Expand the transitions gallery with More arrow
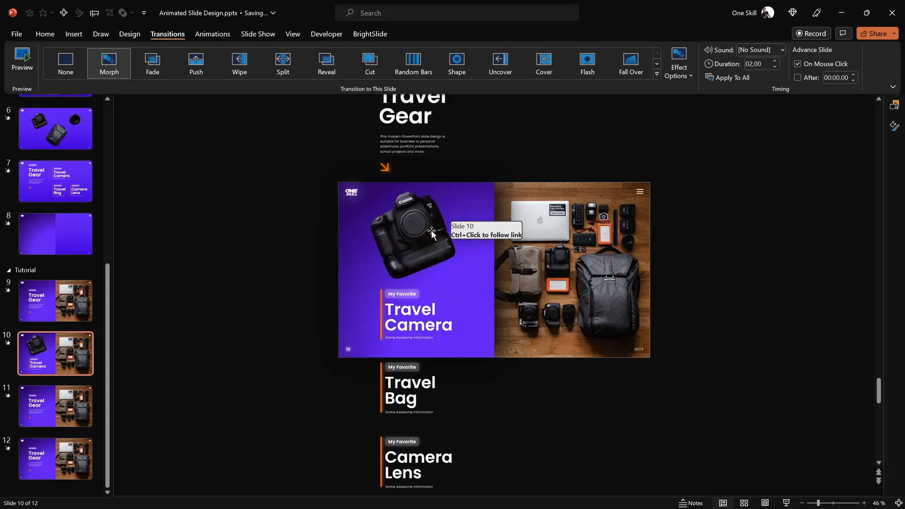Screen dimensions: 905x509 coord(657,74)
